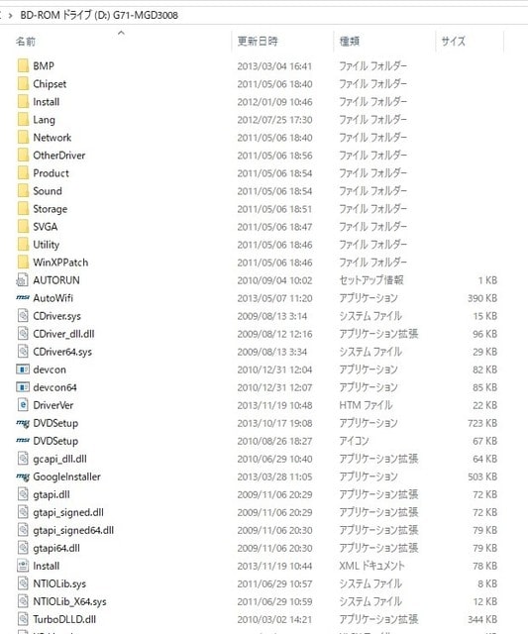
Task: Click the Install XML document icon
Action: point(23,566)
